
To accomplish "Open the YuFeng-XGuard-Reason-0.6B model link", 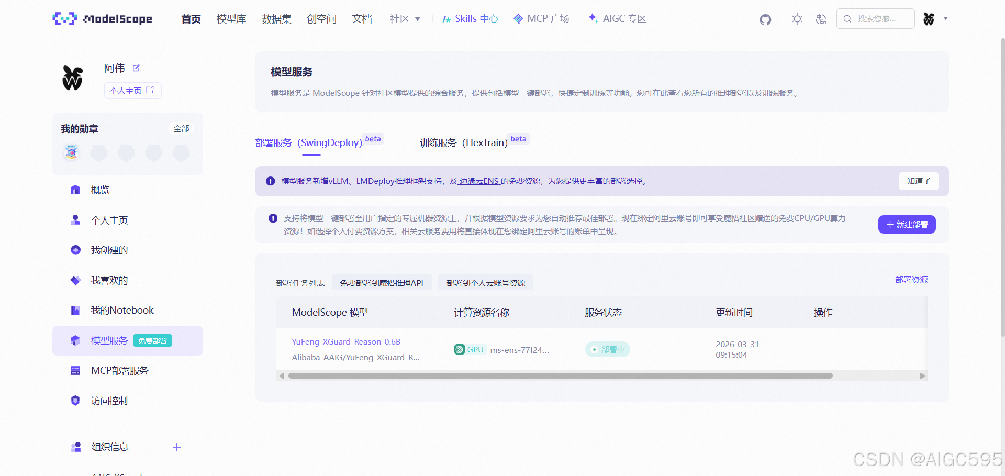I will click(x=345, y=341).
